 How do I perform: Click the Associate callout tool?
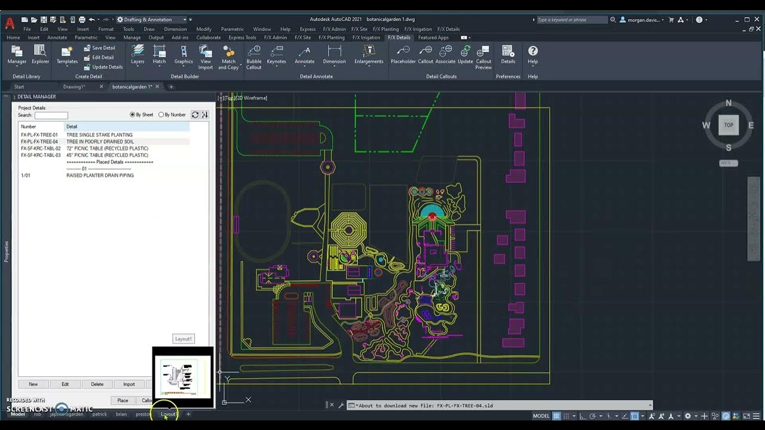pyautogui.click(x=445, y=55)
